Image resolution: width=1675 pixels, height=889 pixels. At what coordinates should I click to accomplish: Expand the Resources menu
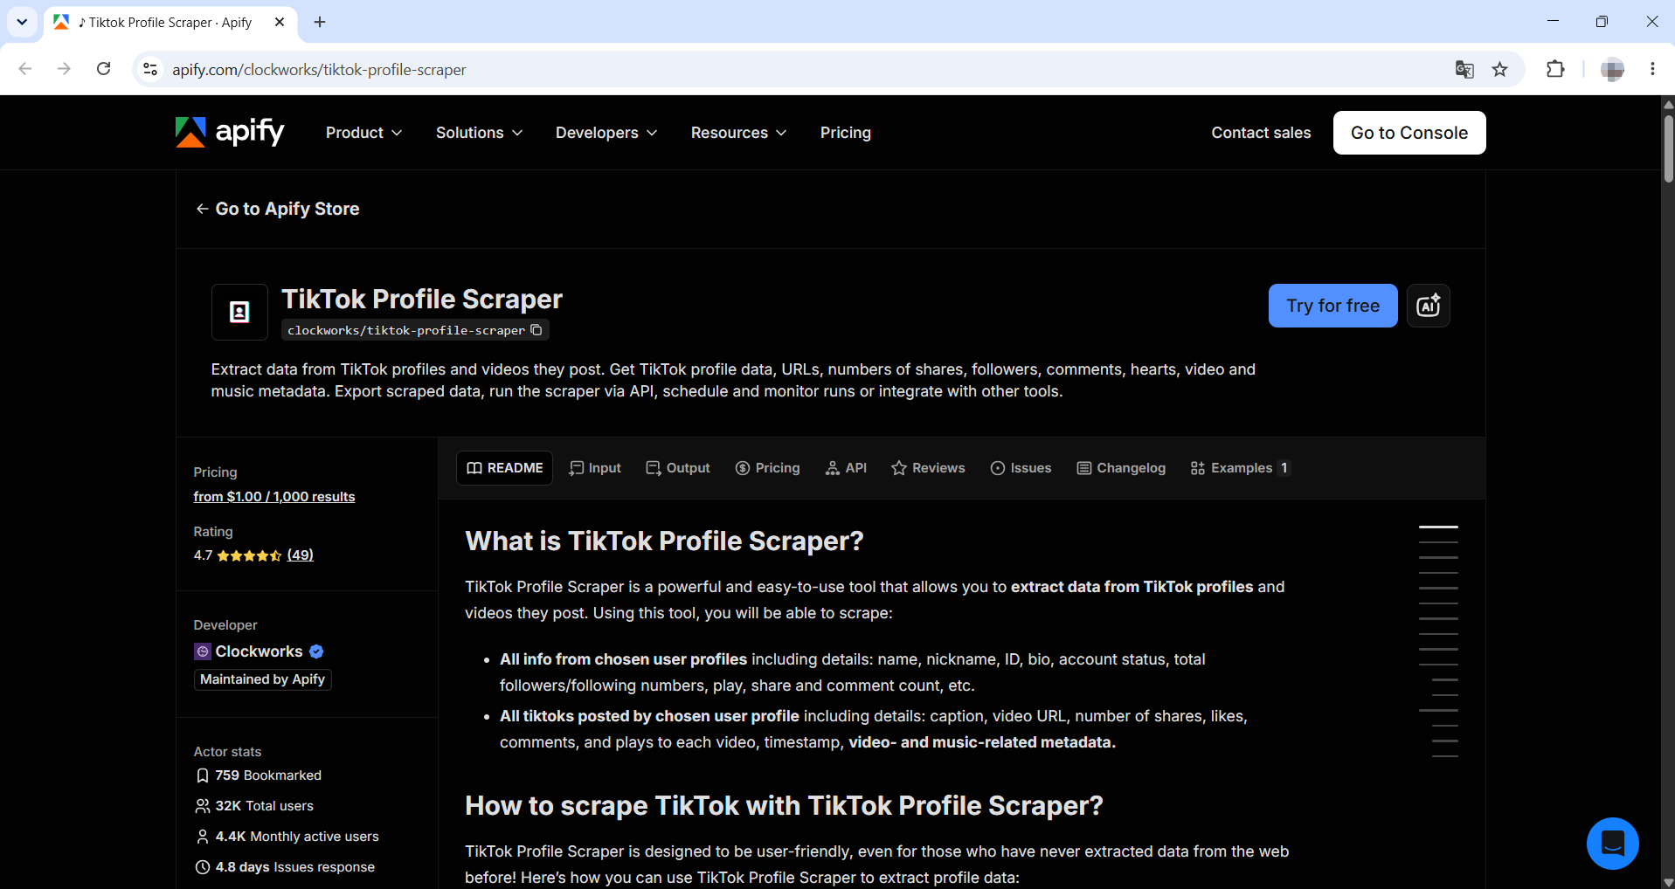click(738, 133)
